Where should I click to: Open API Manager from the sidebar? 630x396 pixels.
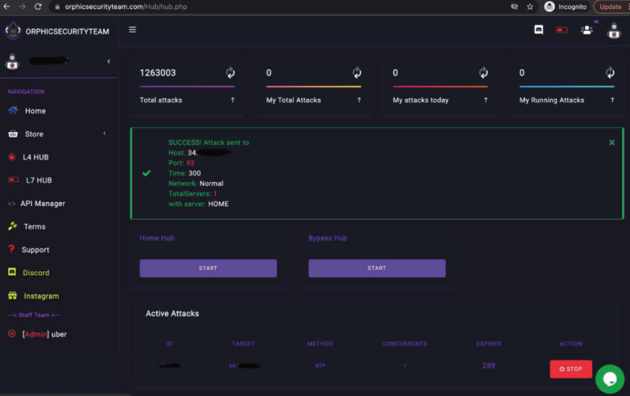click(x=43, y=204)
